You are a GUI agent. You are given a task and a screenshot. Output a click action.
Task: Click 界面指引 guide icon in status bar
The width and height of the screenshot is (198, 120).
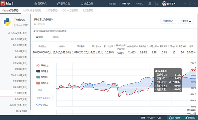(186, 118)
